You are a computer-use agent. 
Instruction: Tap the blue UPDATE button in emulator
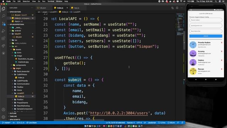click(x=206, y=36)
